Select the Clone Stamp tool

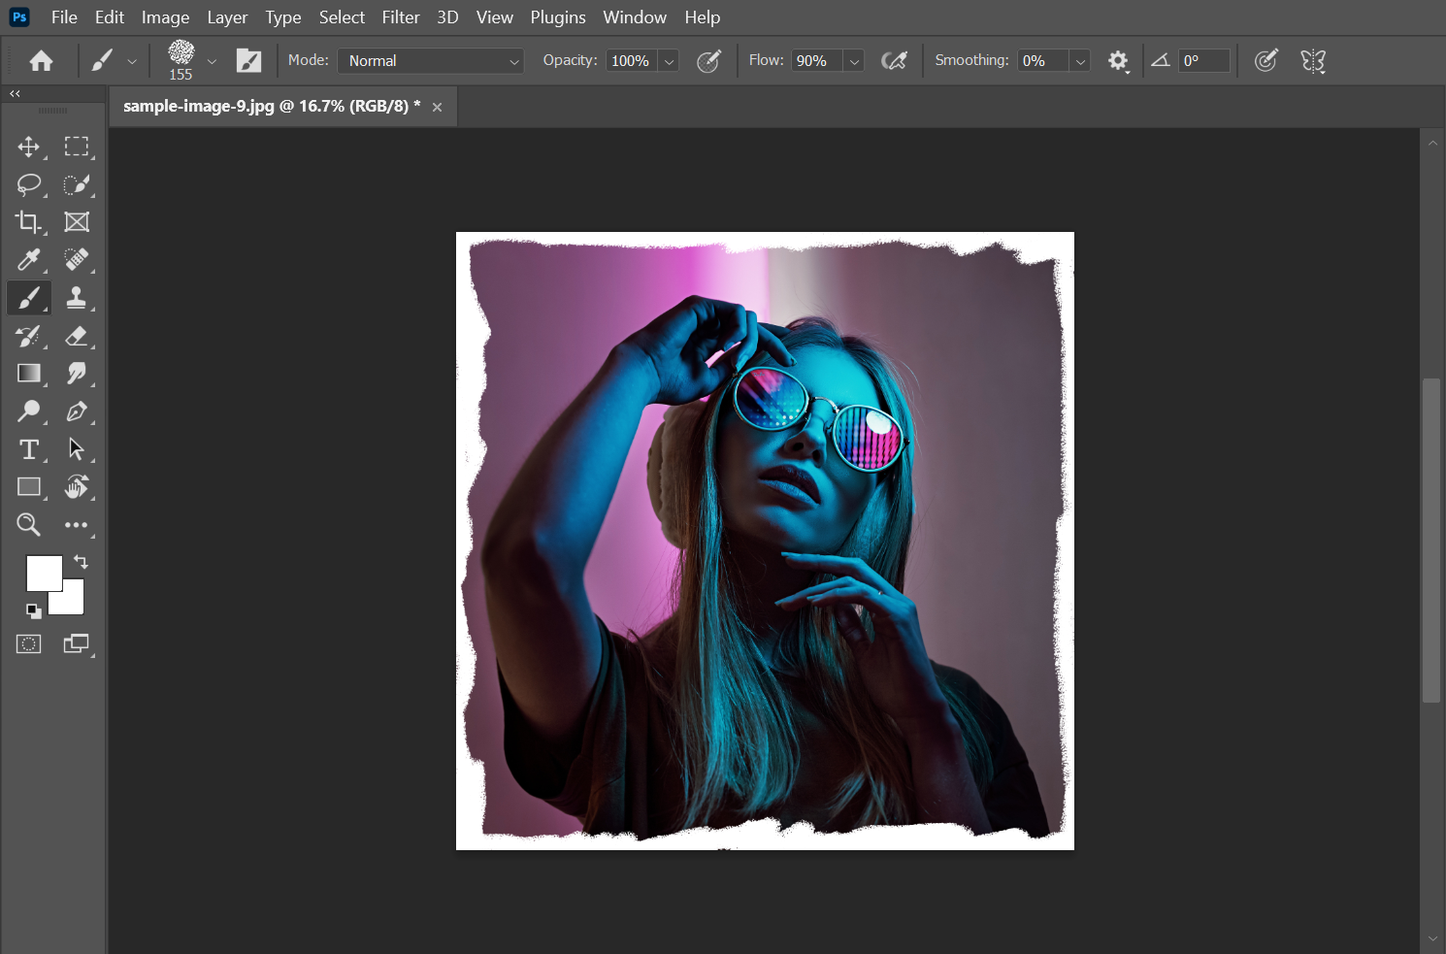76,298
